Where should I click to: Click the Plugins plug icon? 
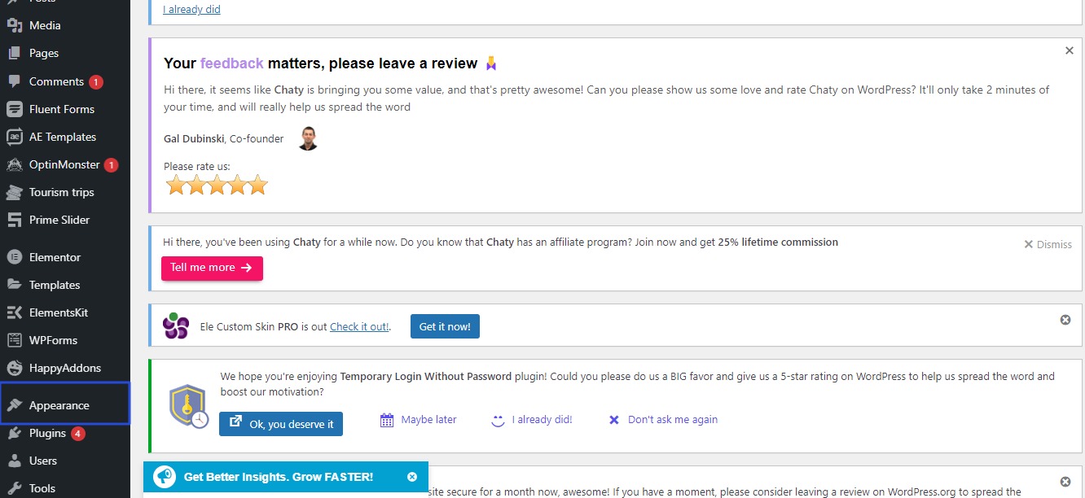pyautogui.click(x=14, y=433)
